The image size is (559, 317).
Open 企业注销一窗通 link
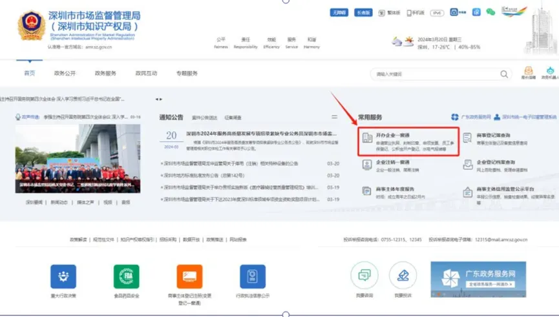coord(392,162)
